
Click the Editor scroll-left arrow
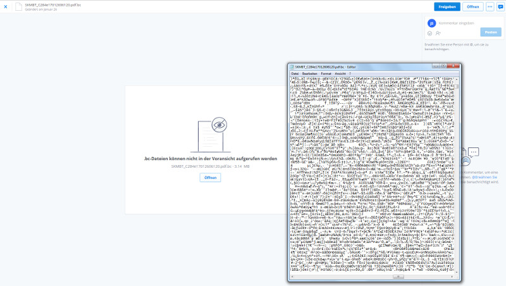(292, 277)
